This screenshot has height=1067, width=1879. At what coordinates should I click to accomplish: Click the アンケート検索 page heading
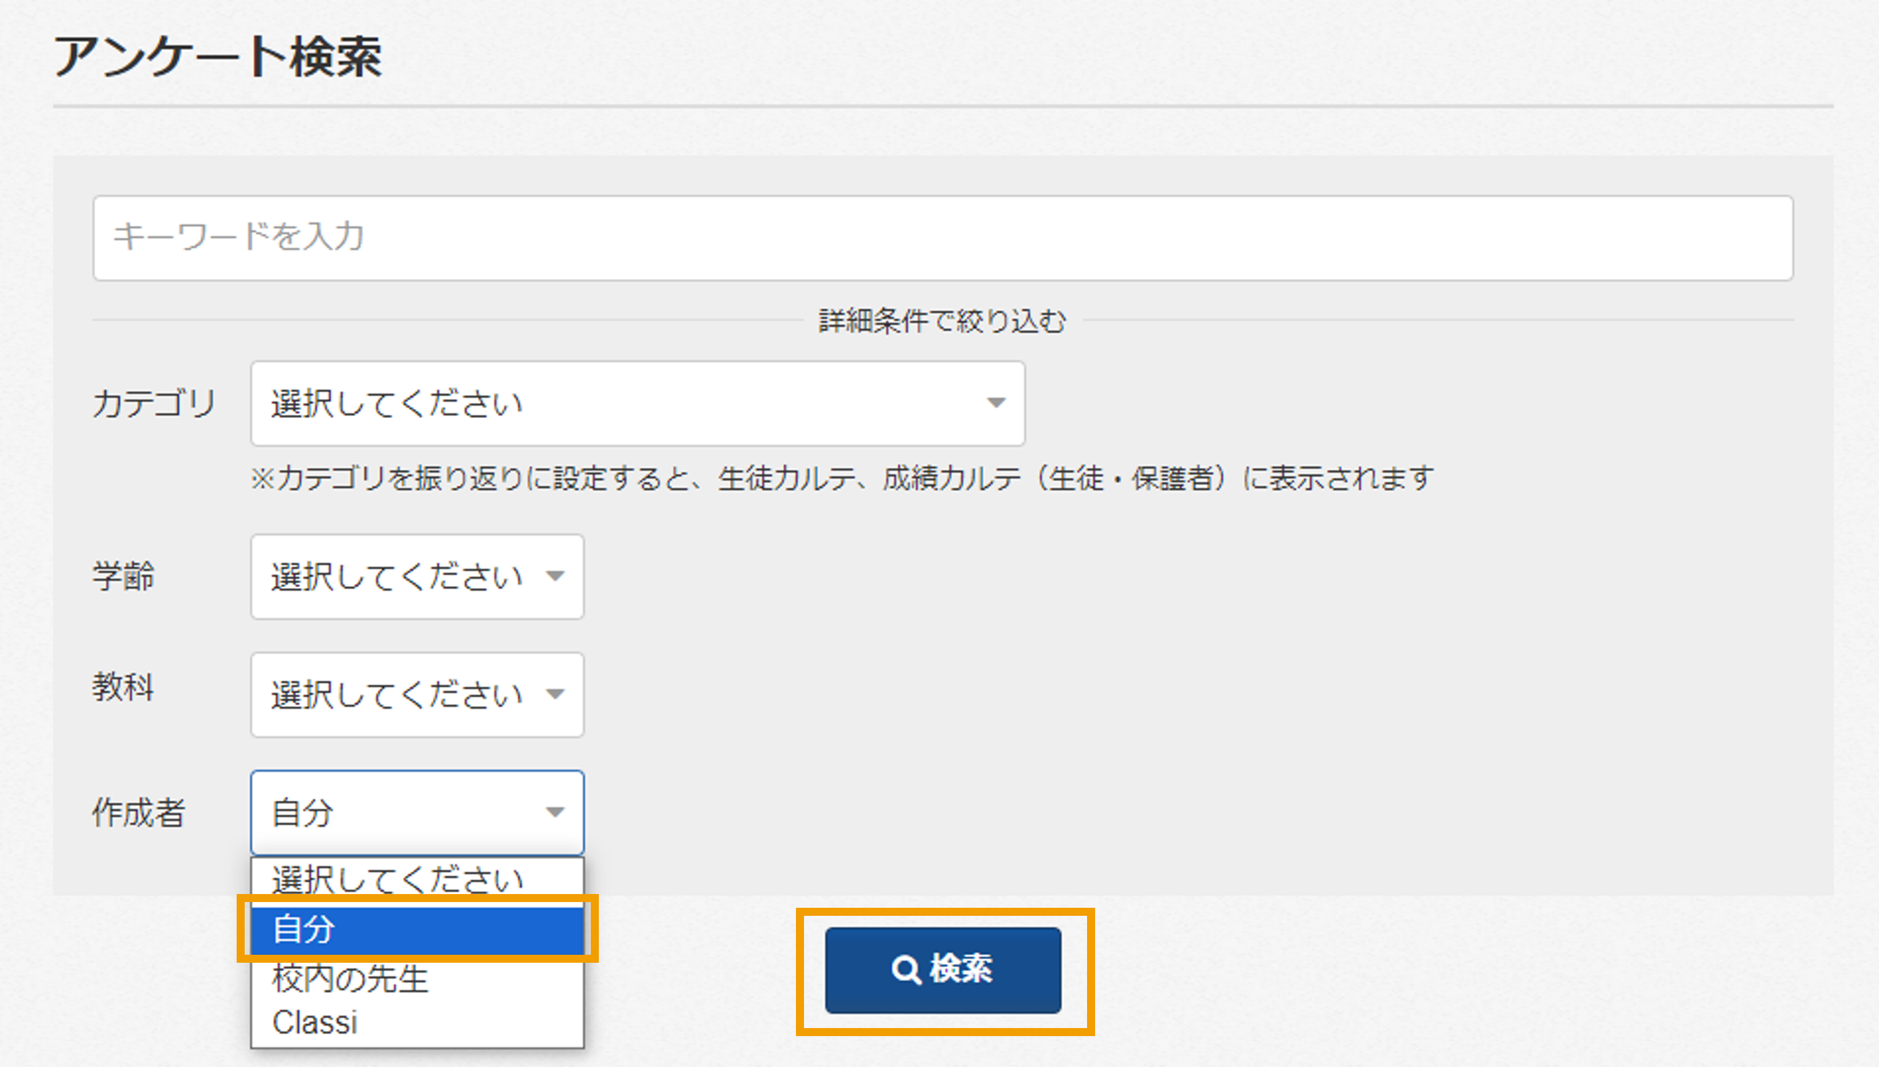(x=218, y=57)
